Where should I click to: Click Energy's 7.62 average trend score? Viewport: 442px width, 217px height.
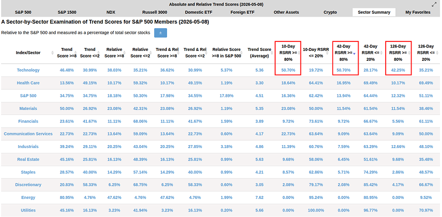click(x=259, y=198)
